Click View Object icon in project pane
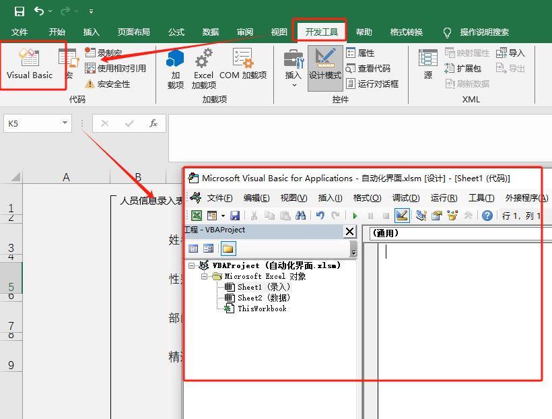 pyautogui.click(x=209, y=249)
